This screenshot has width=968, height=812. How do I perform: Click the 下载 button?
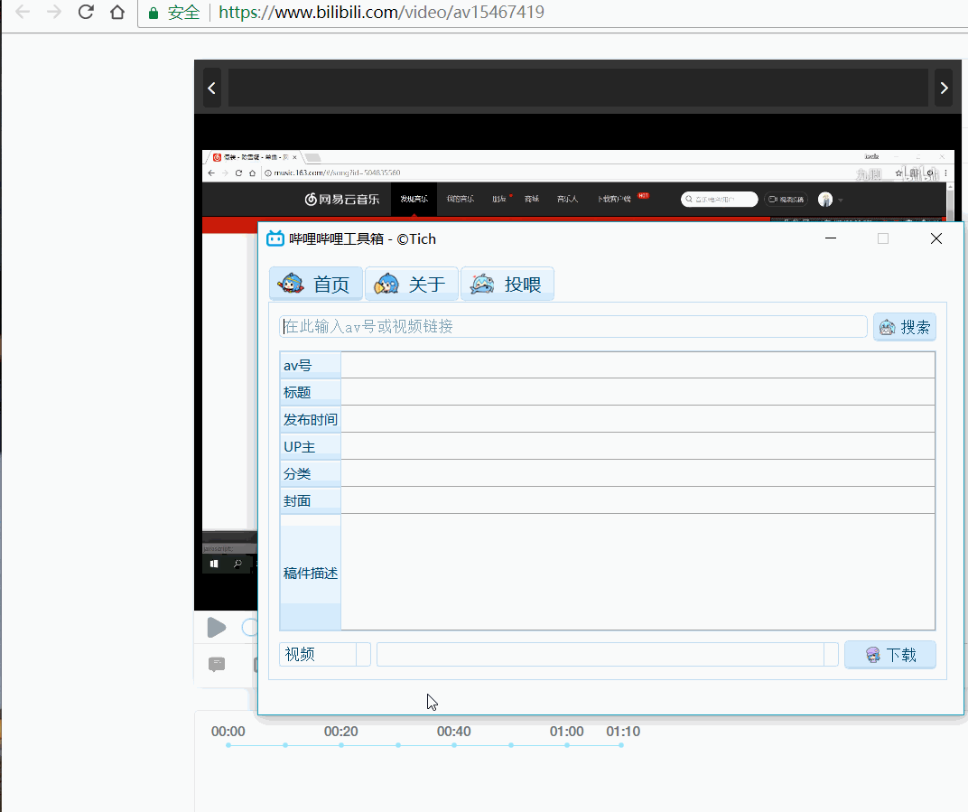pyautogui.click(x=890, y=655)
